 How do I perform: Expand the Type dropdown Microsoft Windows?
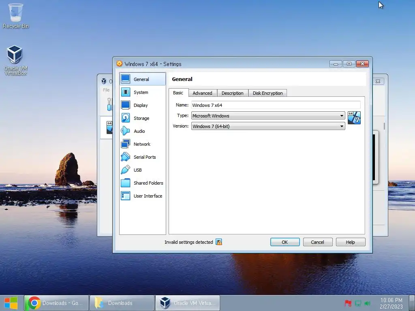click(x=268, y=115)
